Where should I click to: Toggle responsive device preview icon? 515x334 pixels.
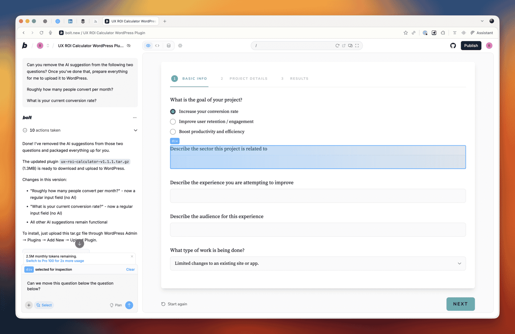pos(350,46)
